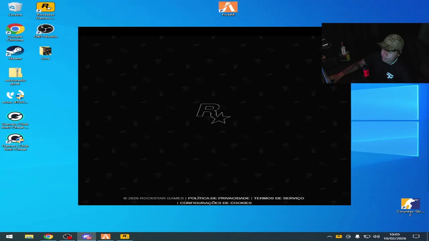
Task: Select the Gamers Club Anti-Cheat top shortcut
Action: (15, 120)
